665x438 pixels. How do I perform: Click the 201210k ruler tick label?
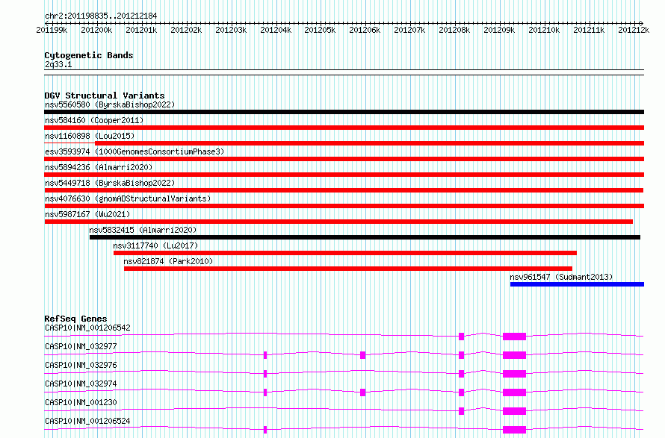click(544, 30)
